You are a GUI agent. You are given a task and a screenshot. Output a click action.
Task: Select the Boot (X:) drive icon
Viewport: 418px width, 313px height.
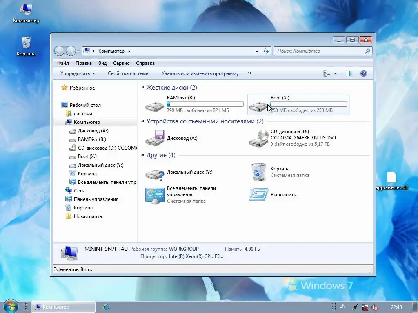[258, 106]
